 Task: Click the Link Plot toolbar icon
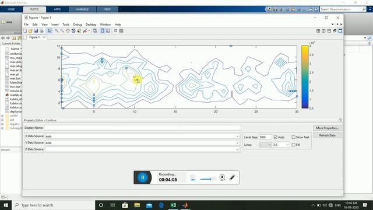(x=95, y=31)
